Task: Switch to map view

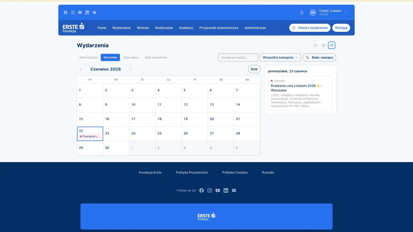Action: coord(324,45)
